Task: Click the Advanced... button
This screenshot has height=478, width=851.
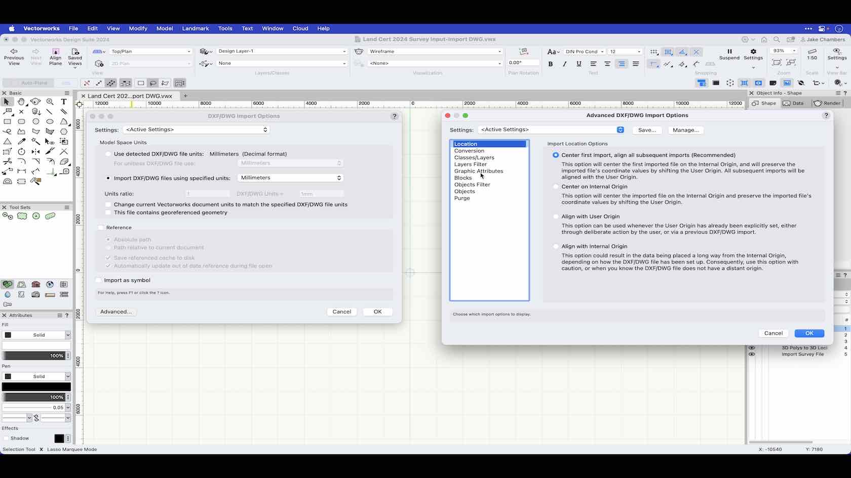Action: click(116, 312)
